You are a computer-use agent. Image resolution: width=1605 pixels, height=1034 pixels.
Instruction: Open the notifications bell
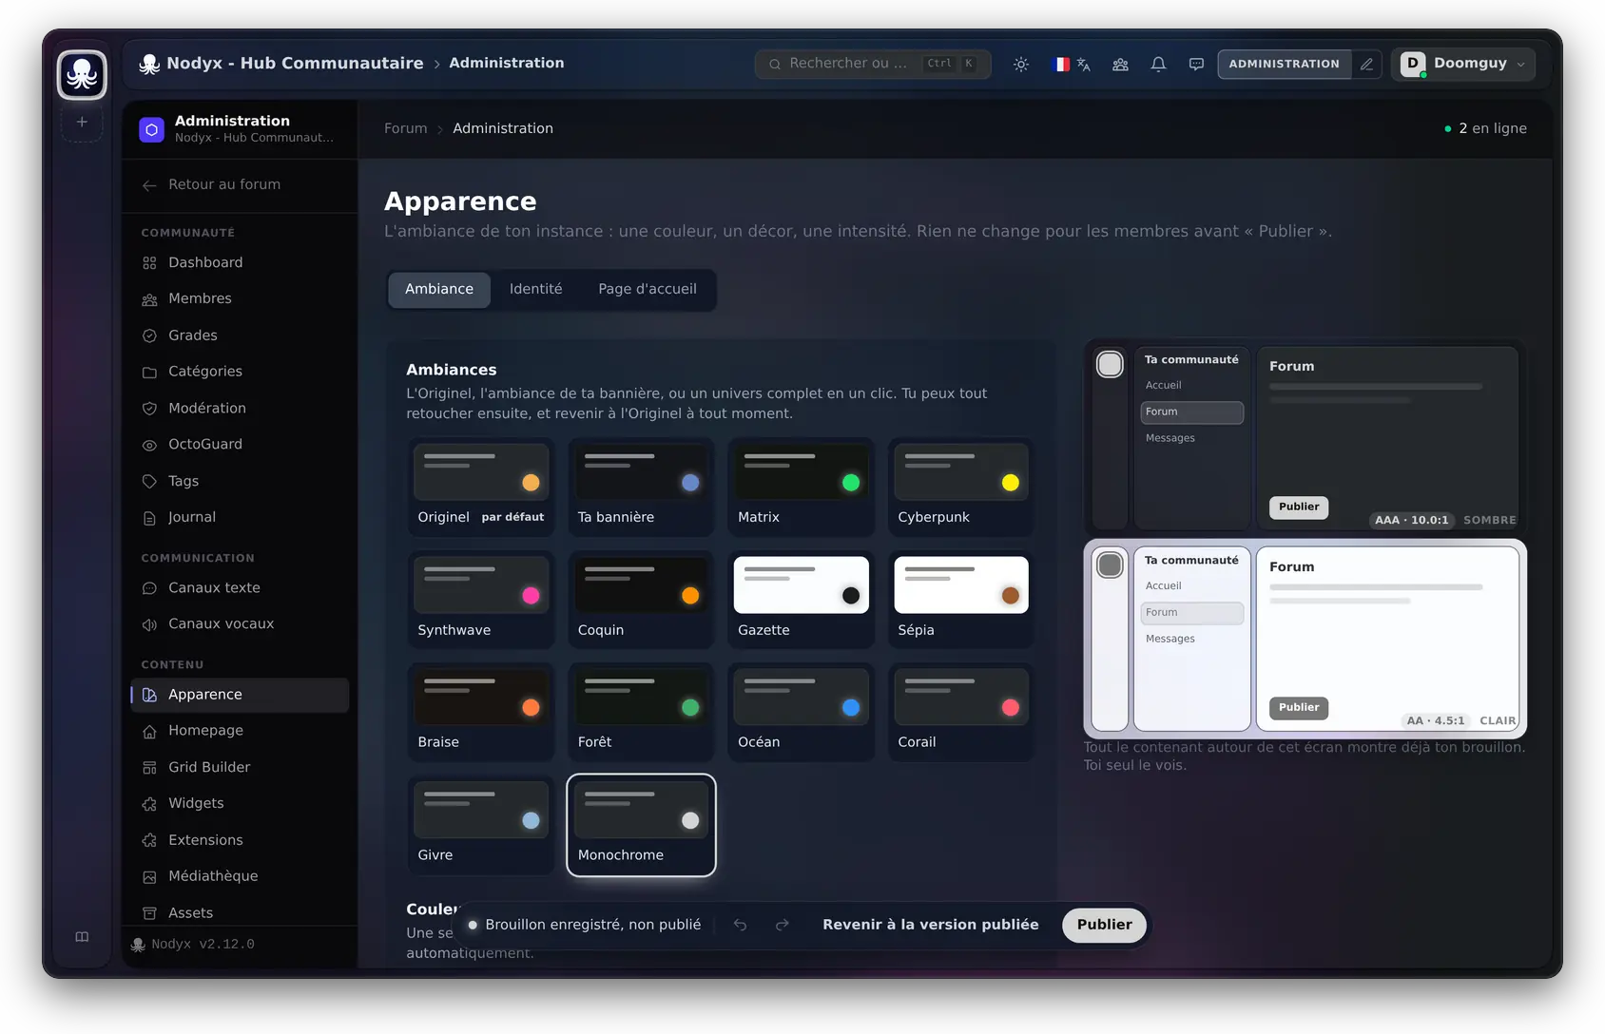click(x=1158, y=65)
